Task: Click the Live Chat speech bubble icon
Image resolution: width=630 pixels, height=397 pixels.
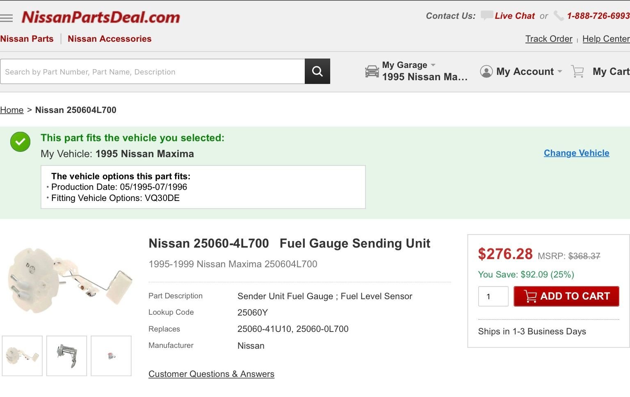Action: pyautogui.click(x=486, y=16)
